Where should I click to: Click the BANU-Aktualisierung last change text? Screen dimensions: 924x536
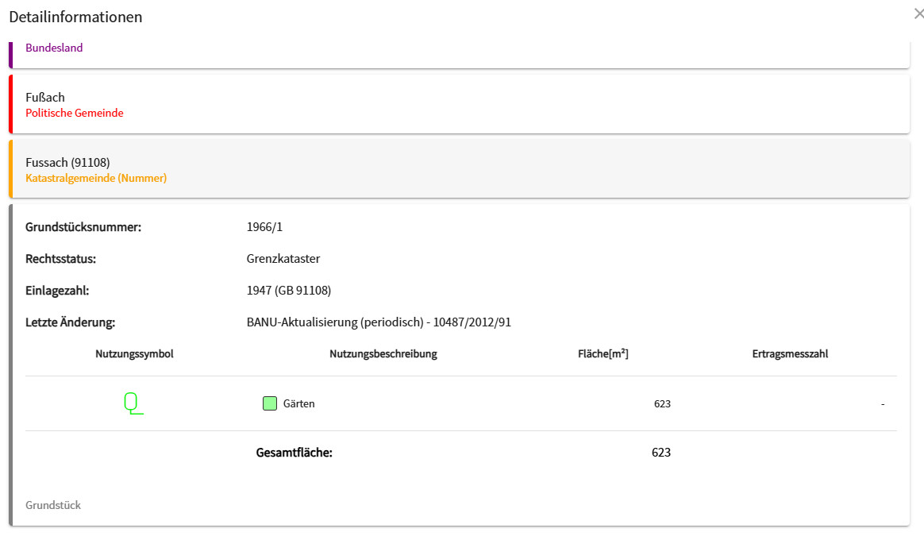tap(379, 322)
